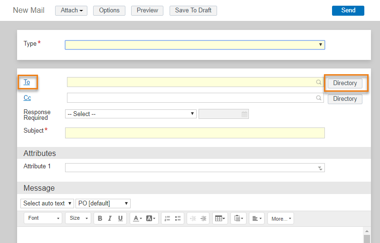
Task: Open the More formatting options menu
Action: click(x=281, y=218)
